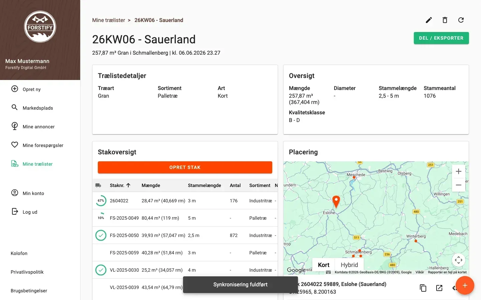481x300 pixels.
Task: Click Rapporter en fejl på kortet
Action: (447, 272)
